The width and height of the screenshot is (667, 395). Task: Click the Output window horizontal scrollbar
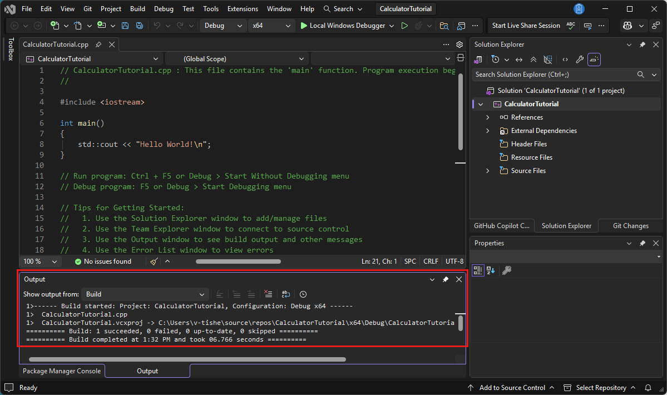[x=187, y=359]
